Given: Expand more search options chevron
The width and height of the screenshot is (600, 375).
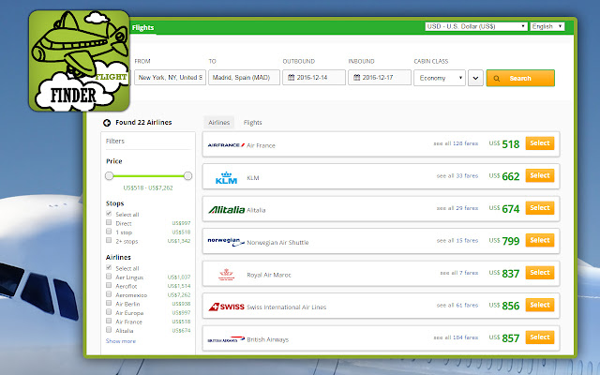Looking at the screenshot, I should (x=475, y=78).
